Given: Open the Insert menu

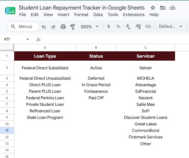Looking at the screenshot, I should [63, 15].
